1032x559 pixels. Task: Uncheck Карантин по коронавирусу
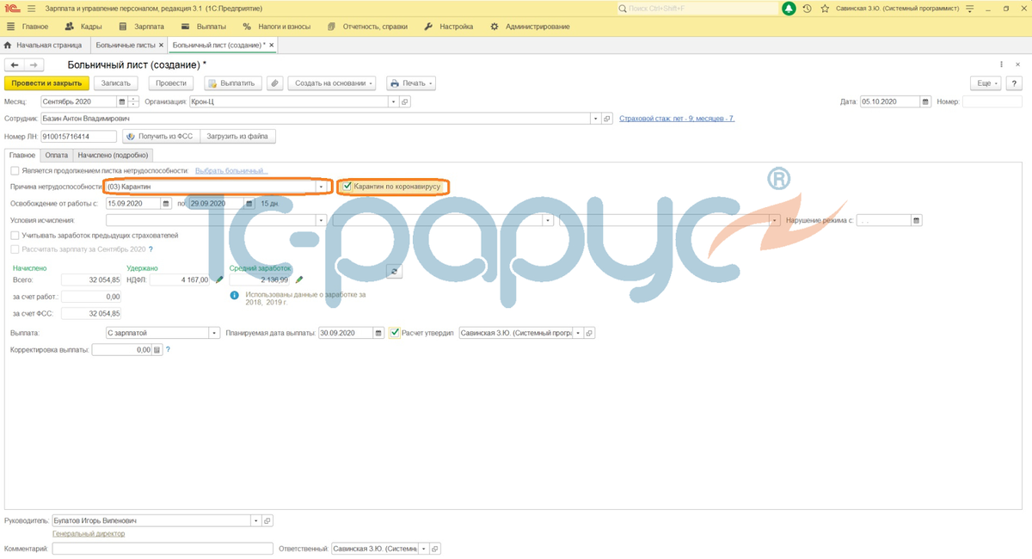[x=347, y=186]
